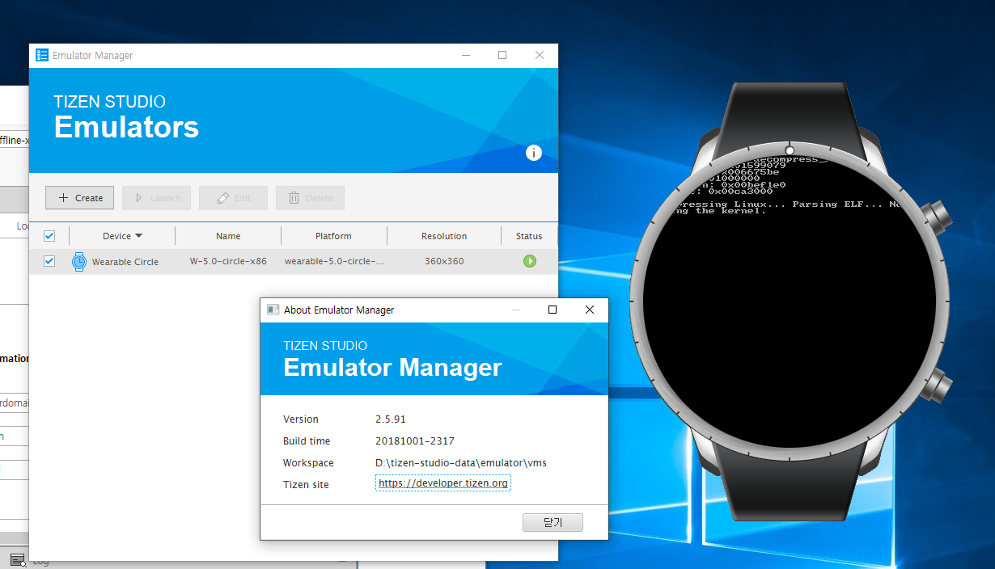Click the Log icon at bottom left
Image resolution: width=995 pixels, height=569 pixels.
18,560
